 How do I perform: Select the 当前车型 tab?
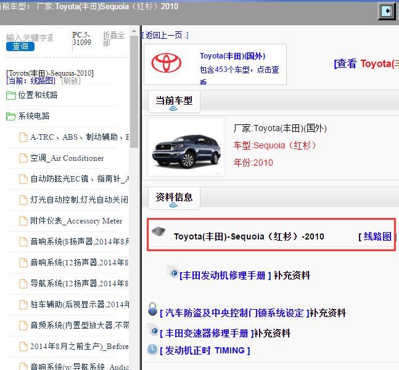click(x=174, y=102)
